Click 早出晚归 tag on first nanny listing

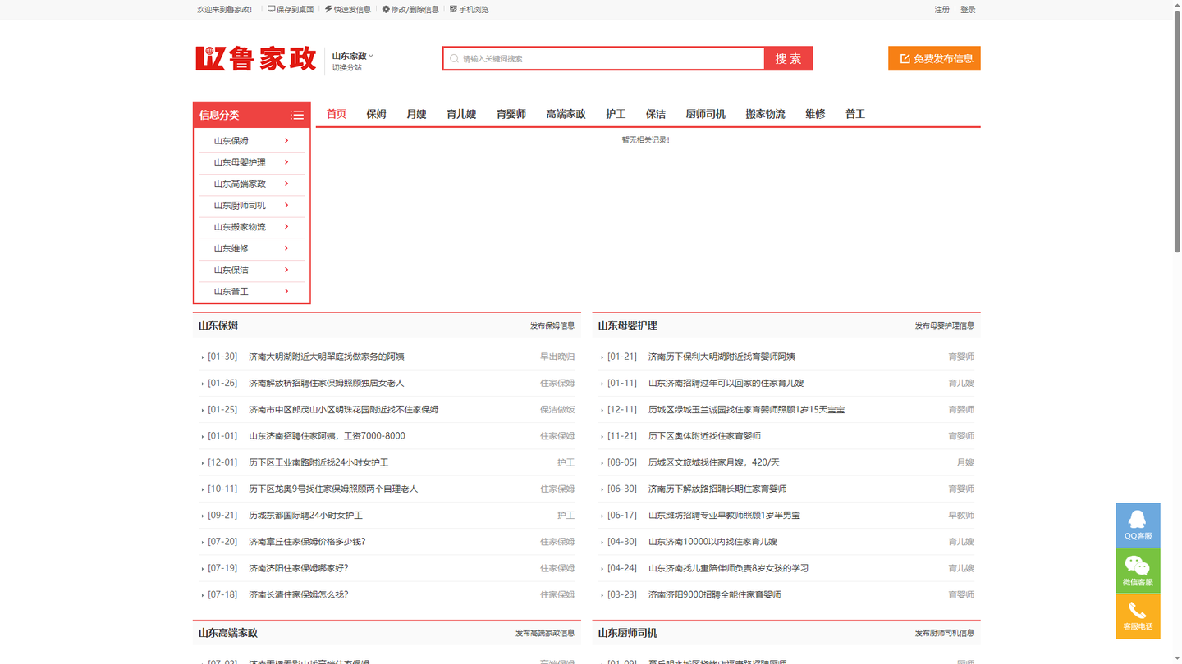[557, 357]
